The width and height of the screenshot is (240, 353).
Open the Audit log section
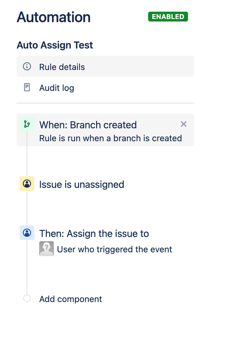[x=105, y=88]
